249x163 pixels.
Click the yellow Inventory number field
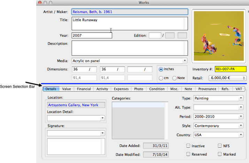[x=230, y=69]
